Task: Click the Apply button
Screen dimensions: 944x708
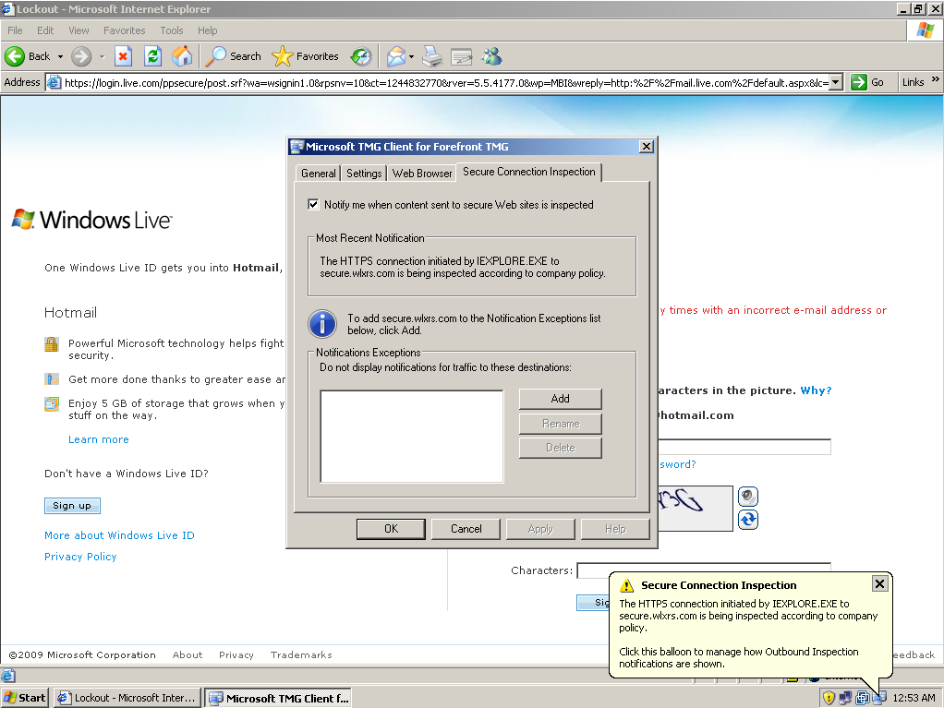Action: [x=540, y=529]
